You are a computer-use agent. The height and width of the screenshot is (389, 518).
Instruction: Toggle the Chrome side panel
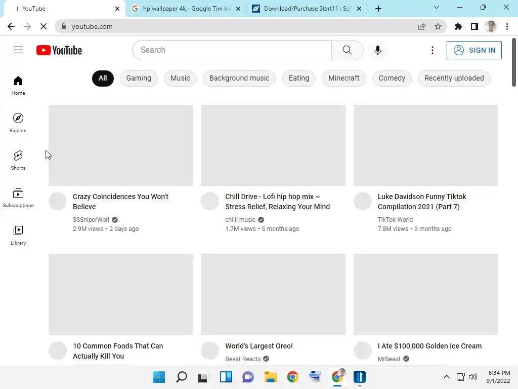tap(474, 26)
